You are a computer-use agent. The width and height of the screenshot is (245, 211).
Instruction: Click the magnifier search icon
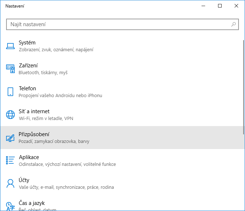pyautogui.click(x=234, y=24)
